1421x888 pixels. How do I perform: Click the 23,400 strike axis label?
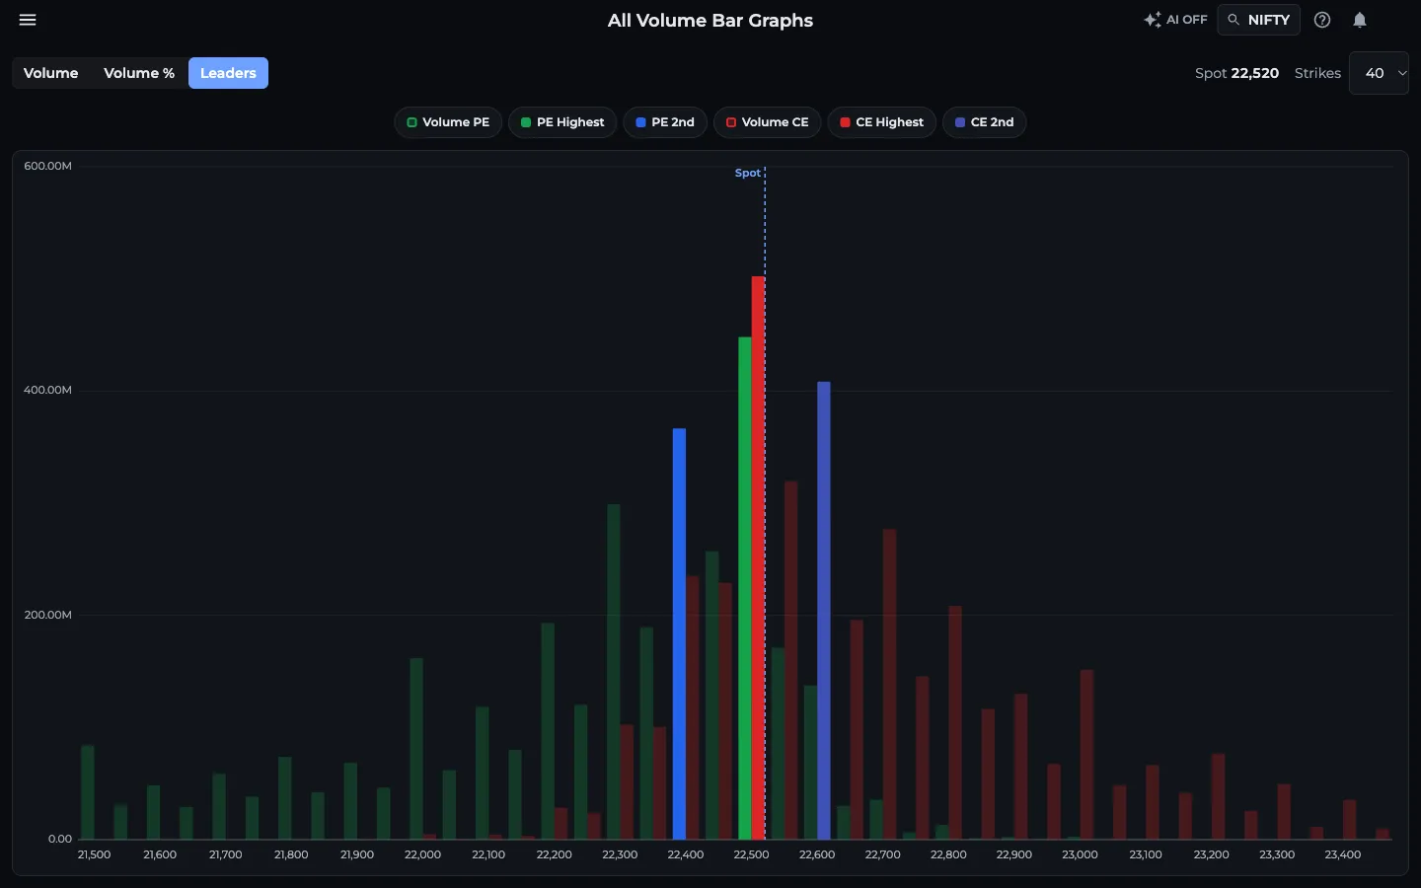pyautogui.click(x=1342, y=854)
